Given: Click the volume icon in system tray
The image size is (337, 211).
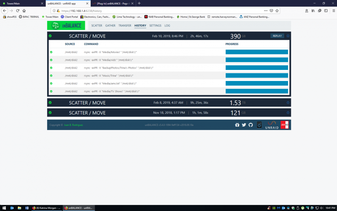Looking at the screenshot, I should (x=321, y=208).
